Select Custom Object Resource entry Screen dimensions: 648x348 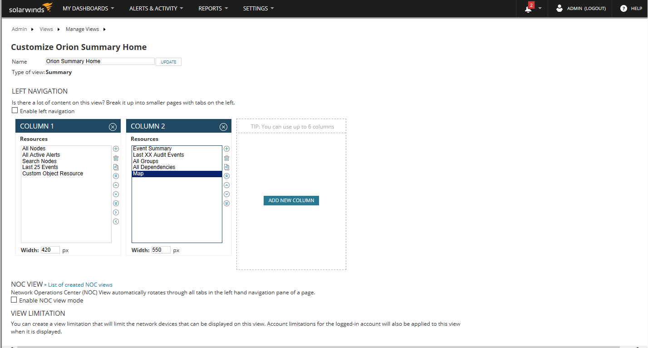(66, 174)
